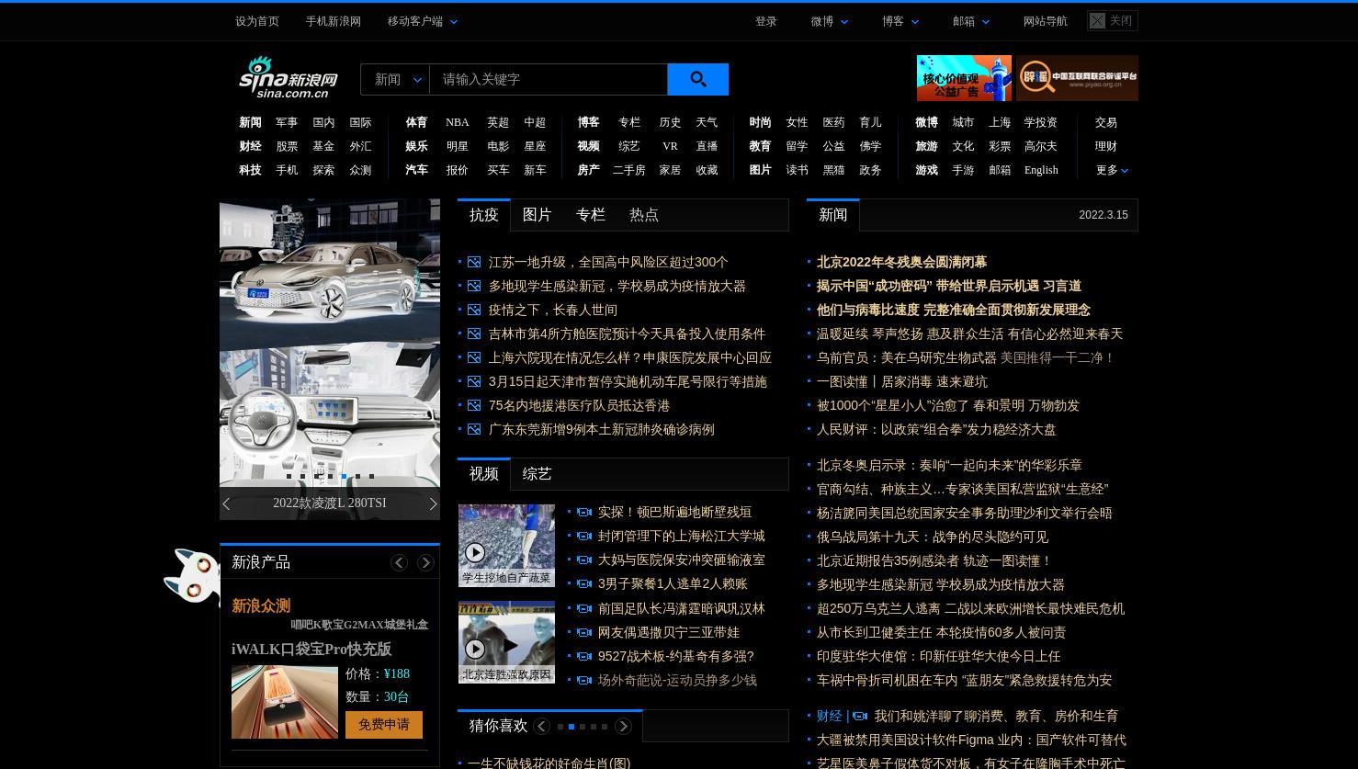Click 免费申请 button for iWALK
This screenshot has height=769, width=1358.
click(x=384, y=725)
